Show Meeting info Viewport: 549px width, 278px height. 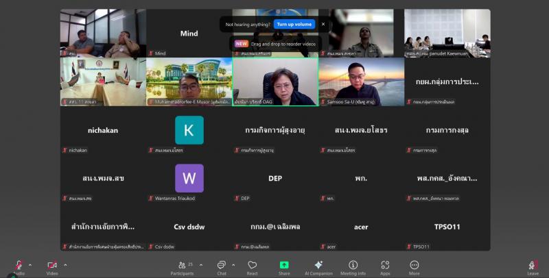coord(353,268)
